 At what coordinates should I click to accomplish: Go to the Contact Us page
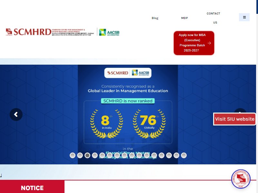click(213, 18)
